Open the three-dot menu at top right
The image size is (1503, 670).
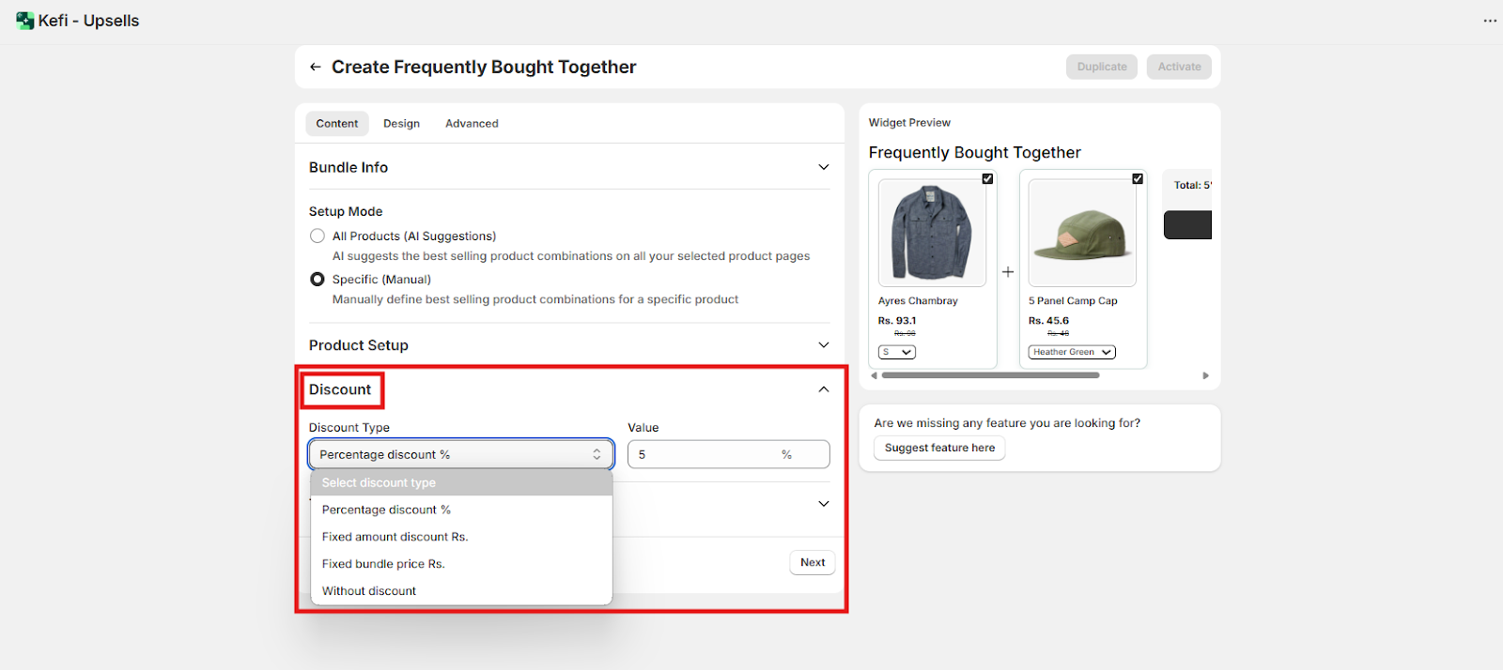[1490, 21]
